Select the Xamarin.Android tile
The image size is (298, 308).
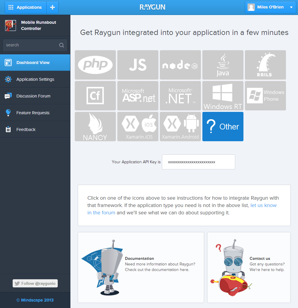click(180, 127)
